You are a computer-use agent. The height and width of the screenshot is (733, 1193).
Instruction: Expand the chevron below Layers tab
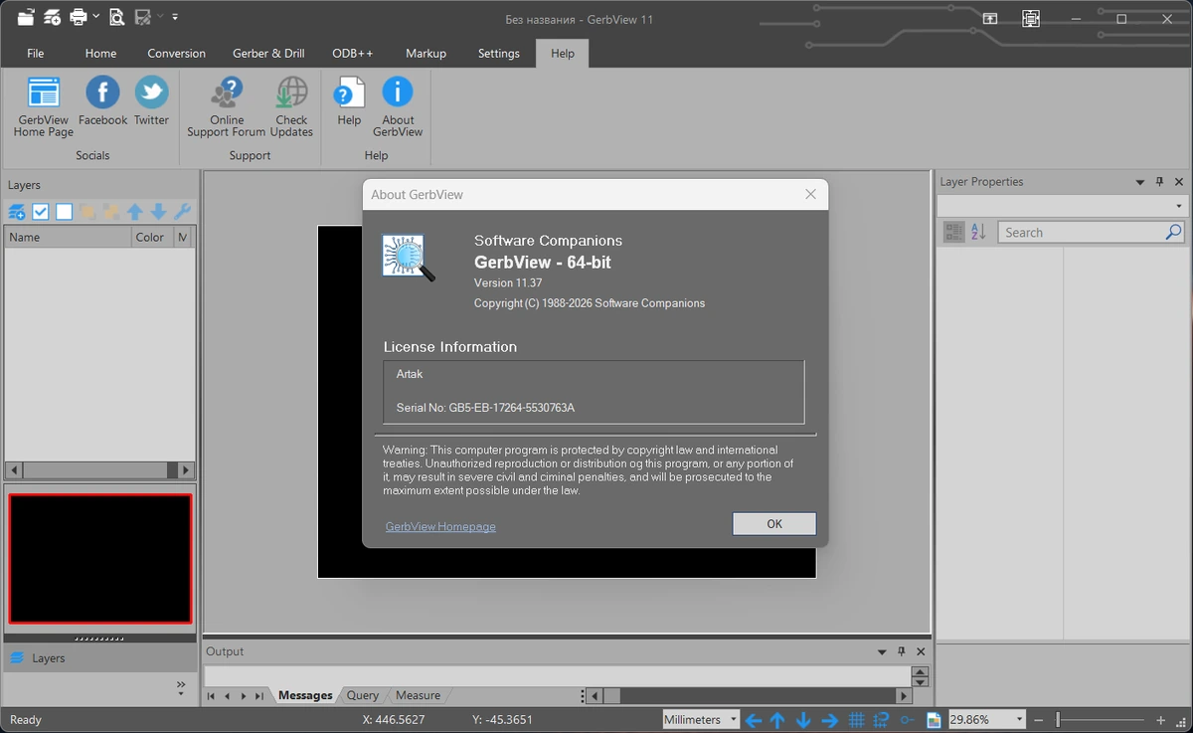[181, 685]
